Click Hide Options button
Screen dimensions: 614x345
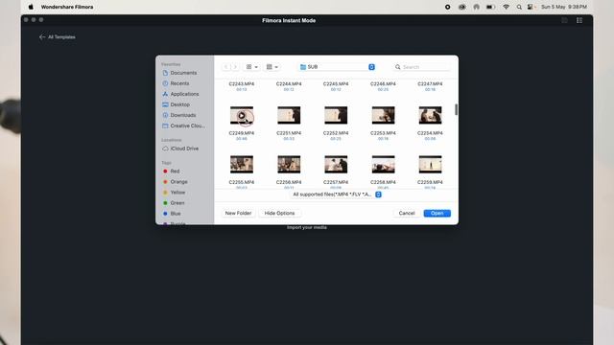pyautogui.click(x=279, y=213)
